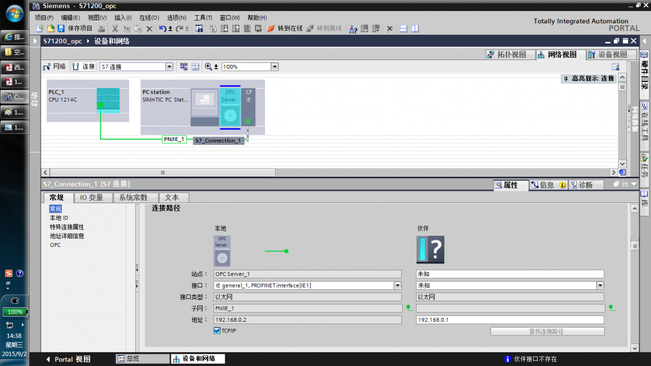
Task: Select 特殊连接属性 in navigation tree
Action: pos(67,227)
